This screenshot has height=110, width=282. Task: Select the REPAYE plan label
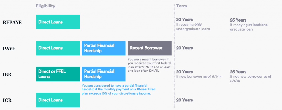12,23
